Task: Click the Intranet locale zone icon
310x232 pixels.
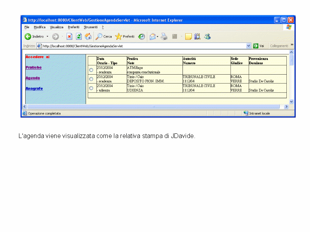Action: pos(246,113)
